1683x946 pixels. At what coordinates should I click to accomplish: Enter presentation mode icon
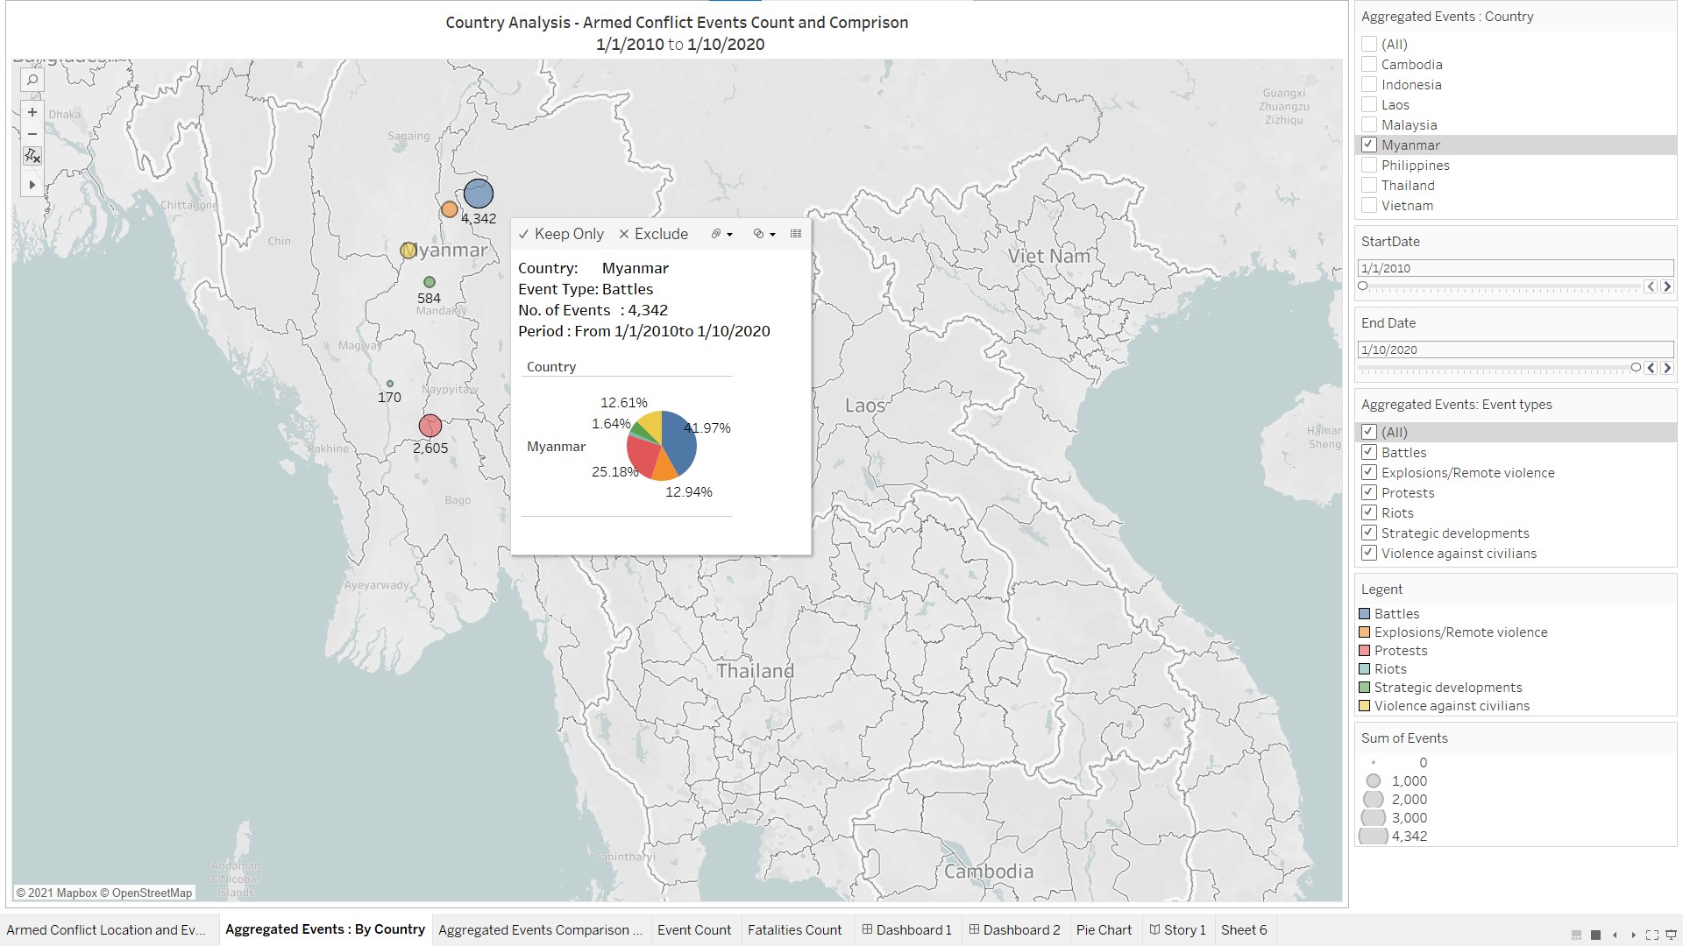(x=1671, y=935)
